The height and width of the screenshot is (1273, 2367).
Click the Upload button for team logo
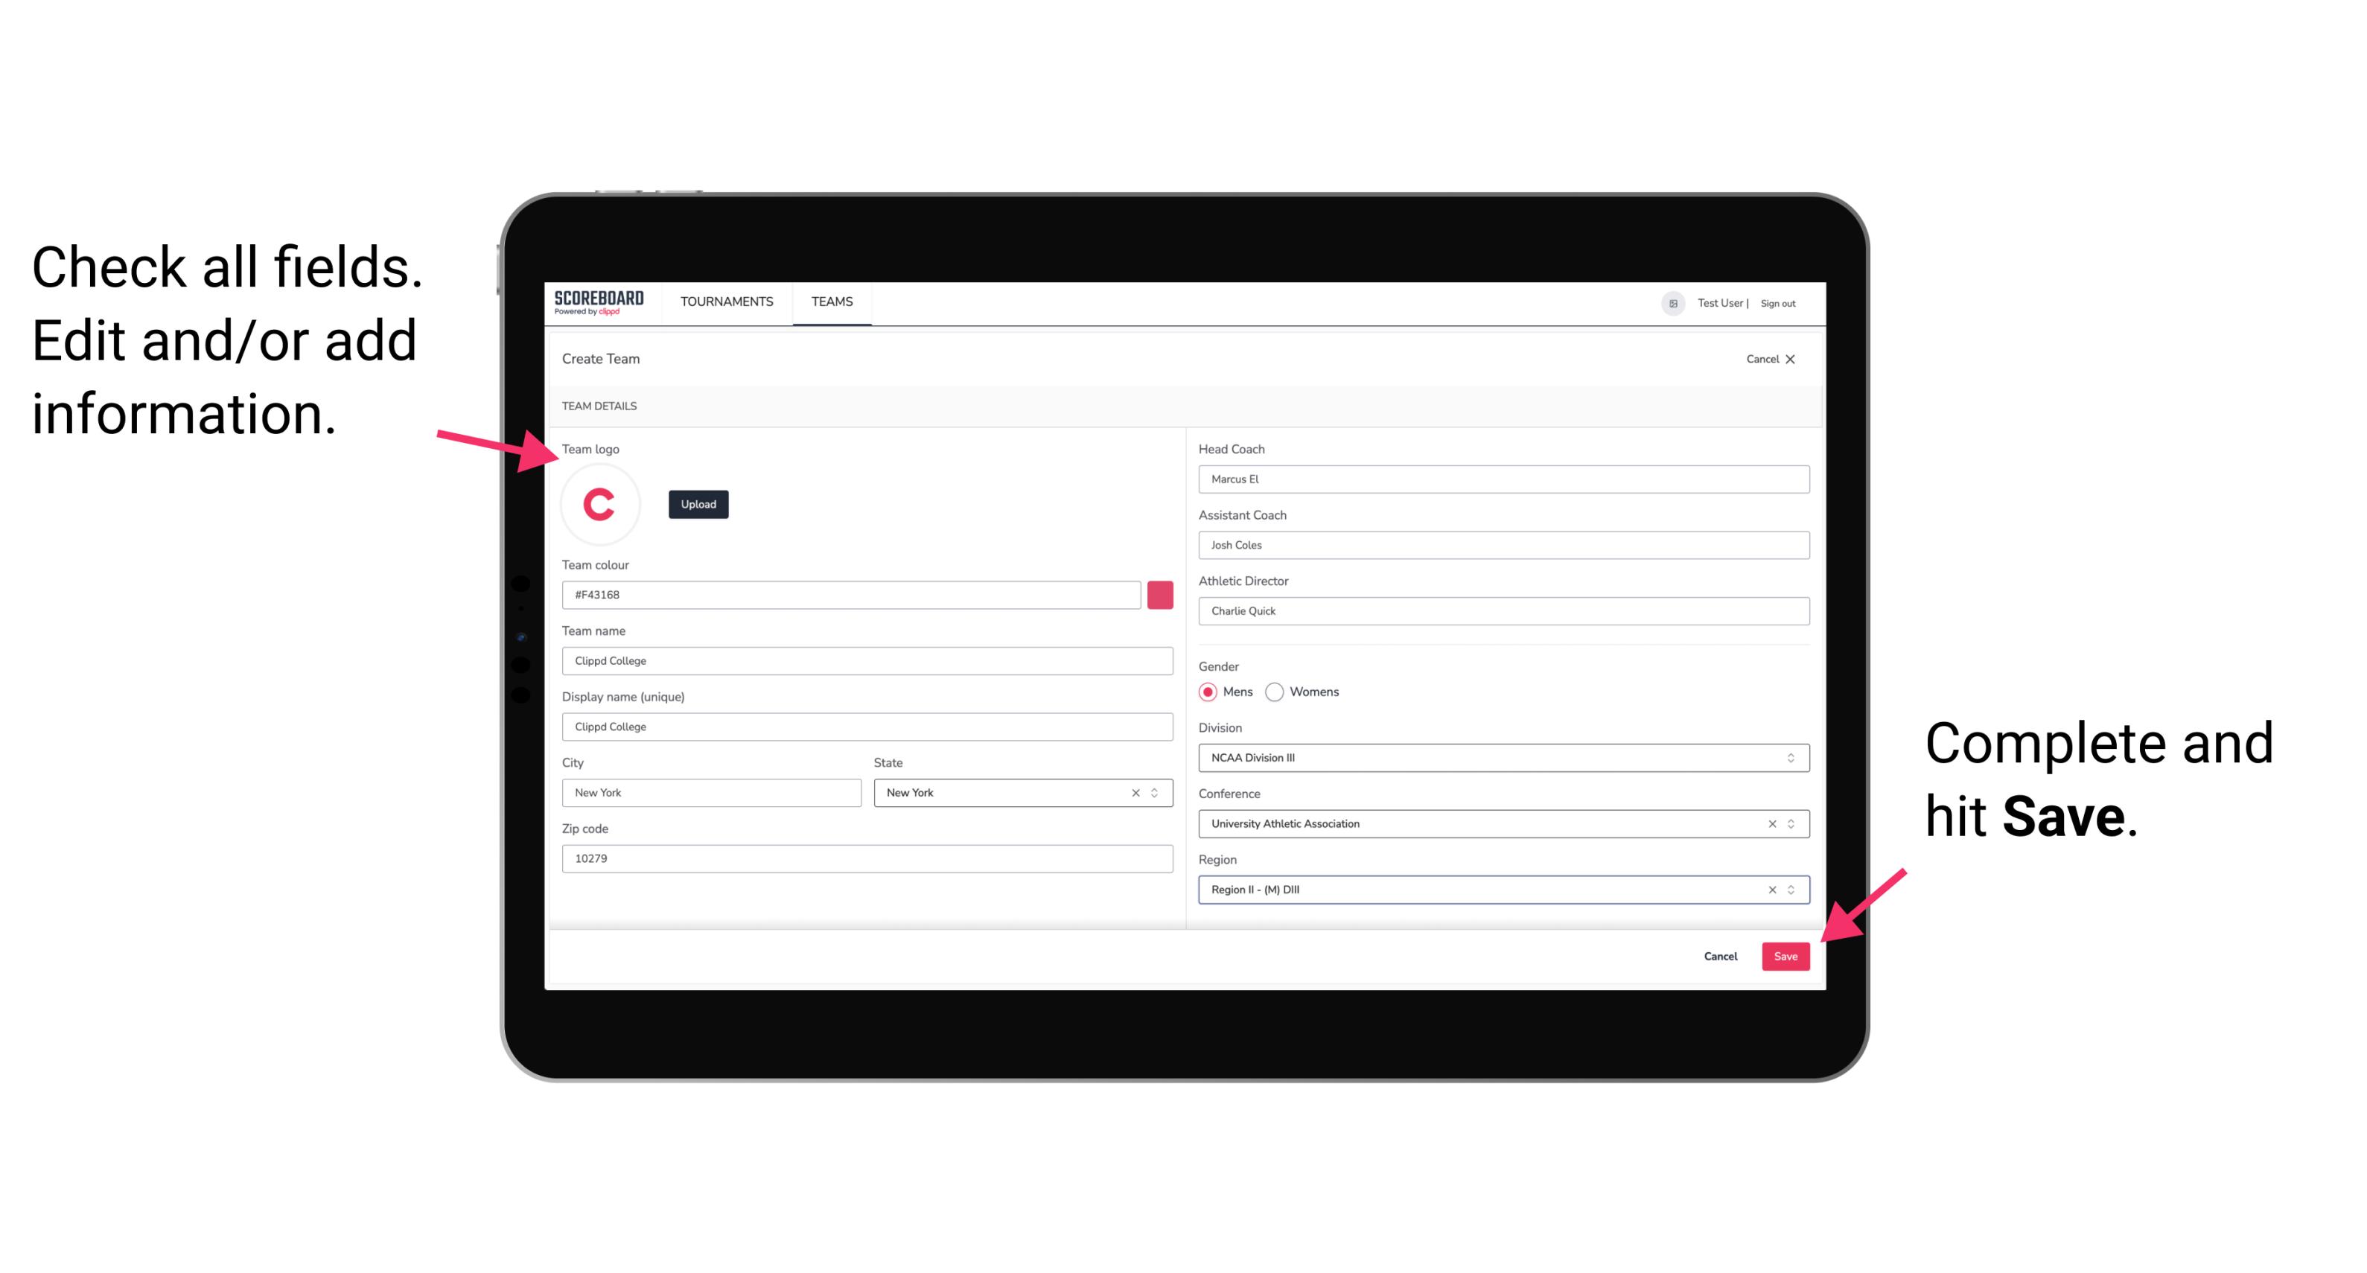coord(698,503)
